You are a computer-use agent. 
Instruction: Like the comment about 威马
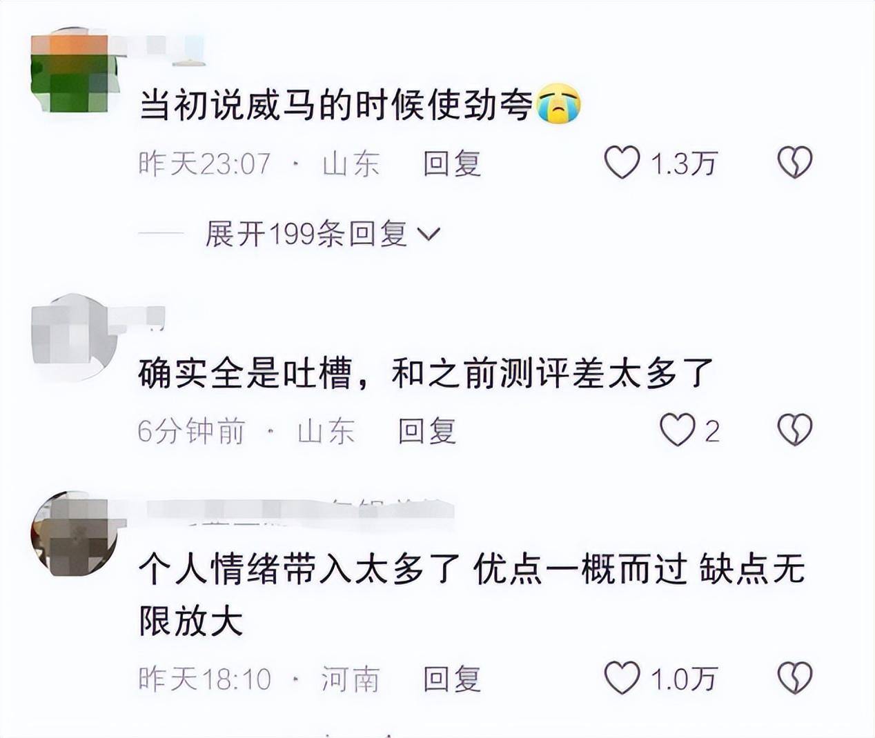click(622, 163)
